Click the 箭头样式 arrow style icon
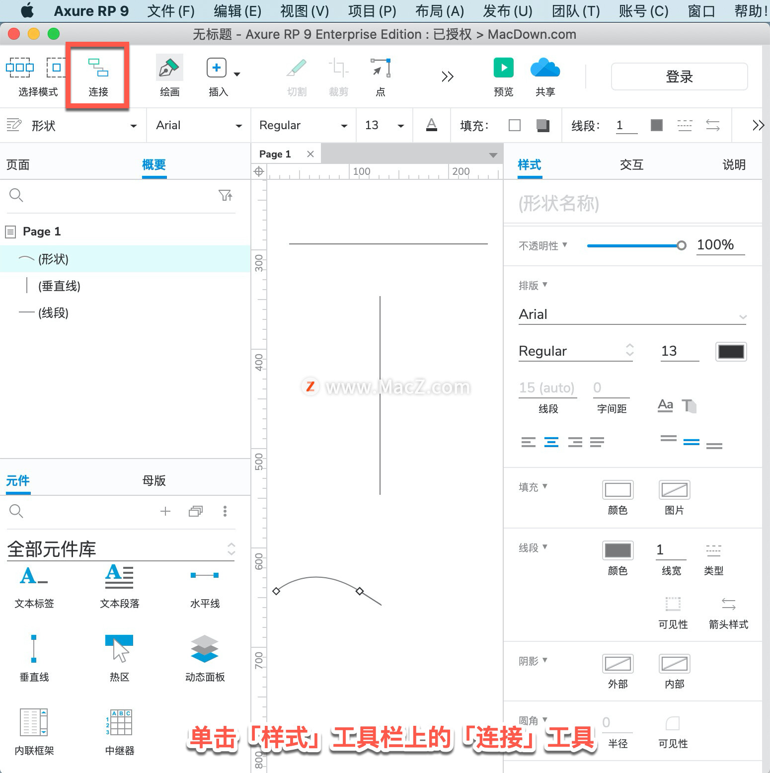 point(728,604)
